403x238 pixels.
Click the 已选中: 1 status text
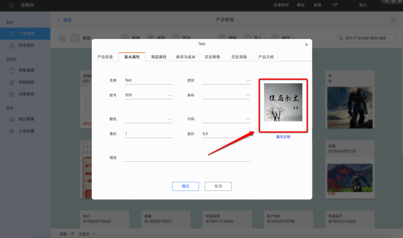click(x=87, y=234)
